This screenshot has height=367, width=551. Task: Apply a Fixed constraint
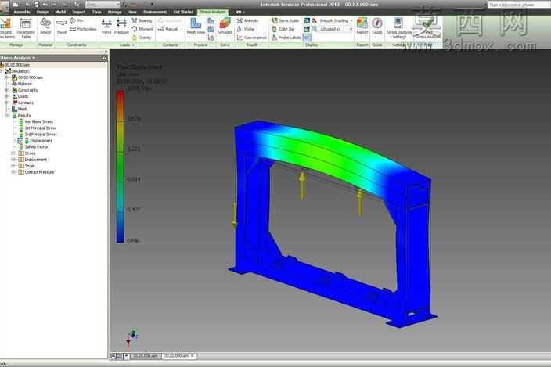click(x=62, y=27)
